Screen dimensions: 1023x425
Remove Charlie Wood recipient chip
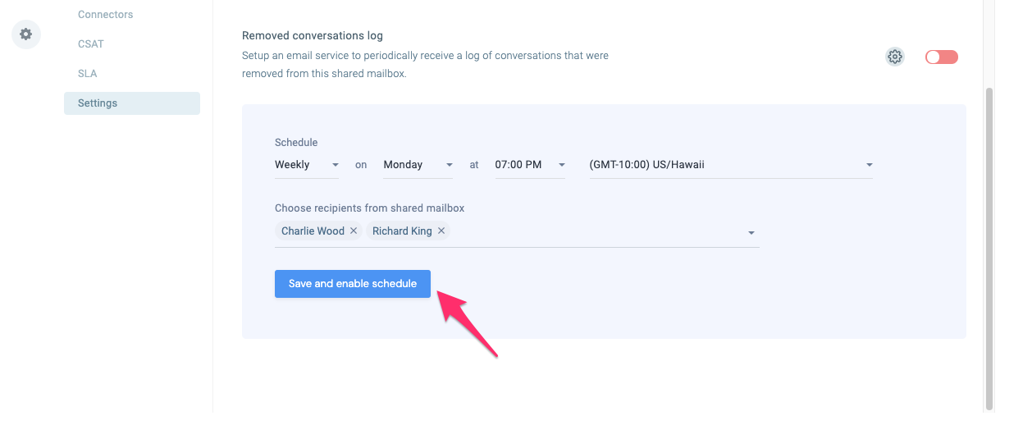354,231
